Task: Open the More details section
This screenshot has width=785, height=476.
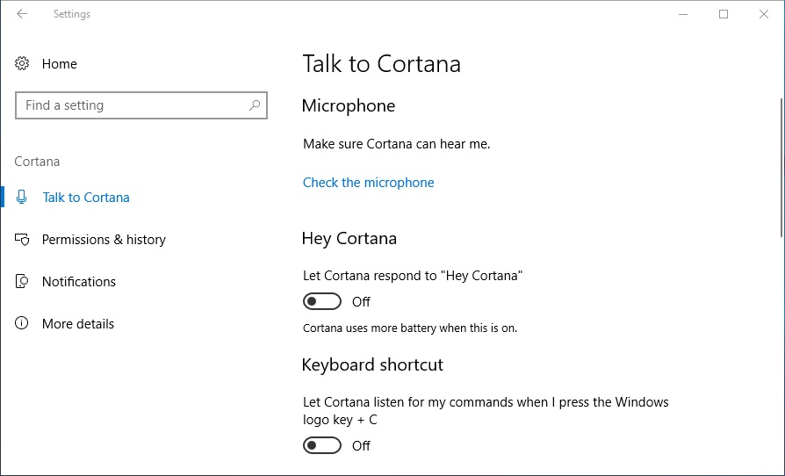Action: 78,324
